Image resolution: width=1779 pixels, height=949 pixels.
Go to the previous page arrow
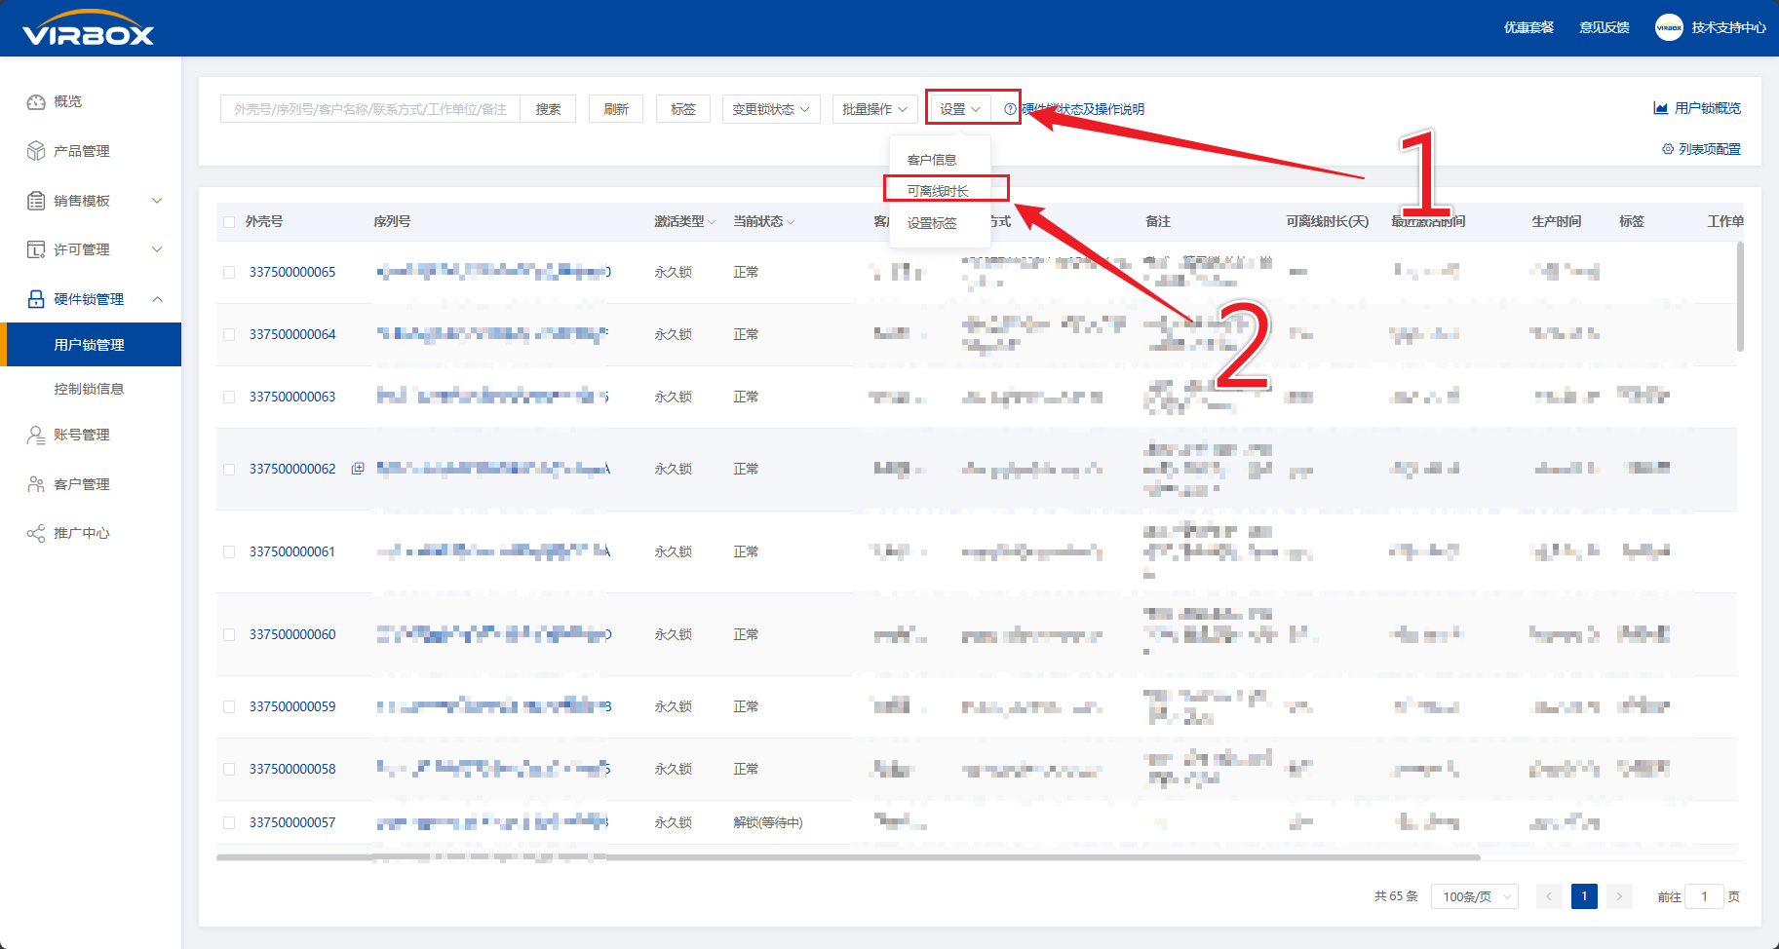[1549, 896]
